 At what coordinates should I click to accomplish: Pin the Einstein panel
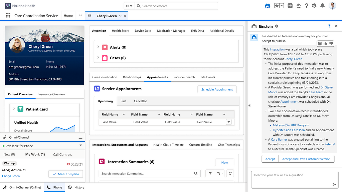point(329,26)
